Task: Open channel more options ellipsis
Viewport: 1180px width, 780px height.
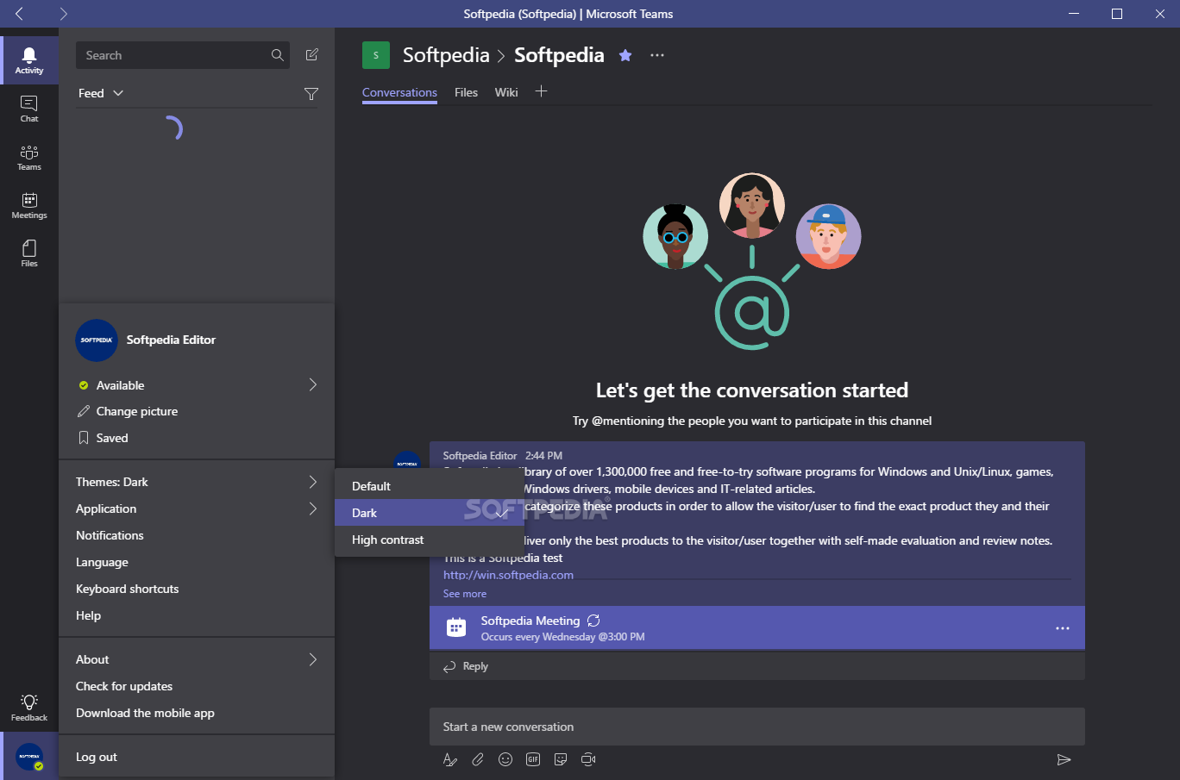Action: click(657, 55)
